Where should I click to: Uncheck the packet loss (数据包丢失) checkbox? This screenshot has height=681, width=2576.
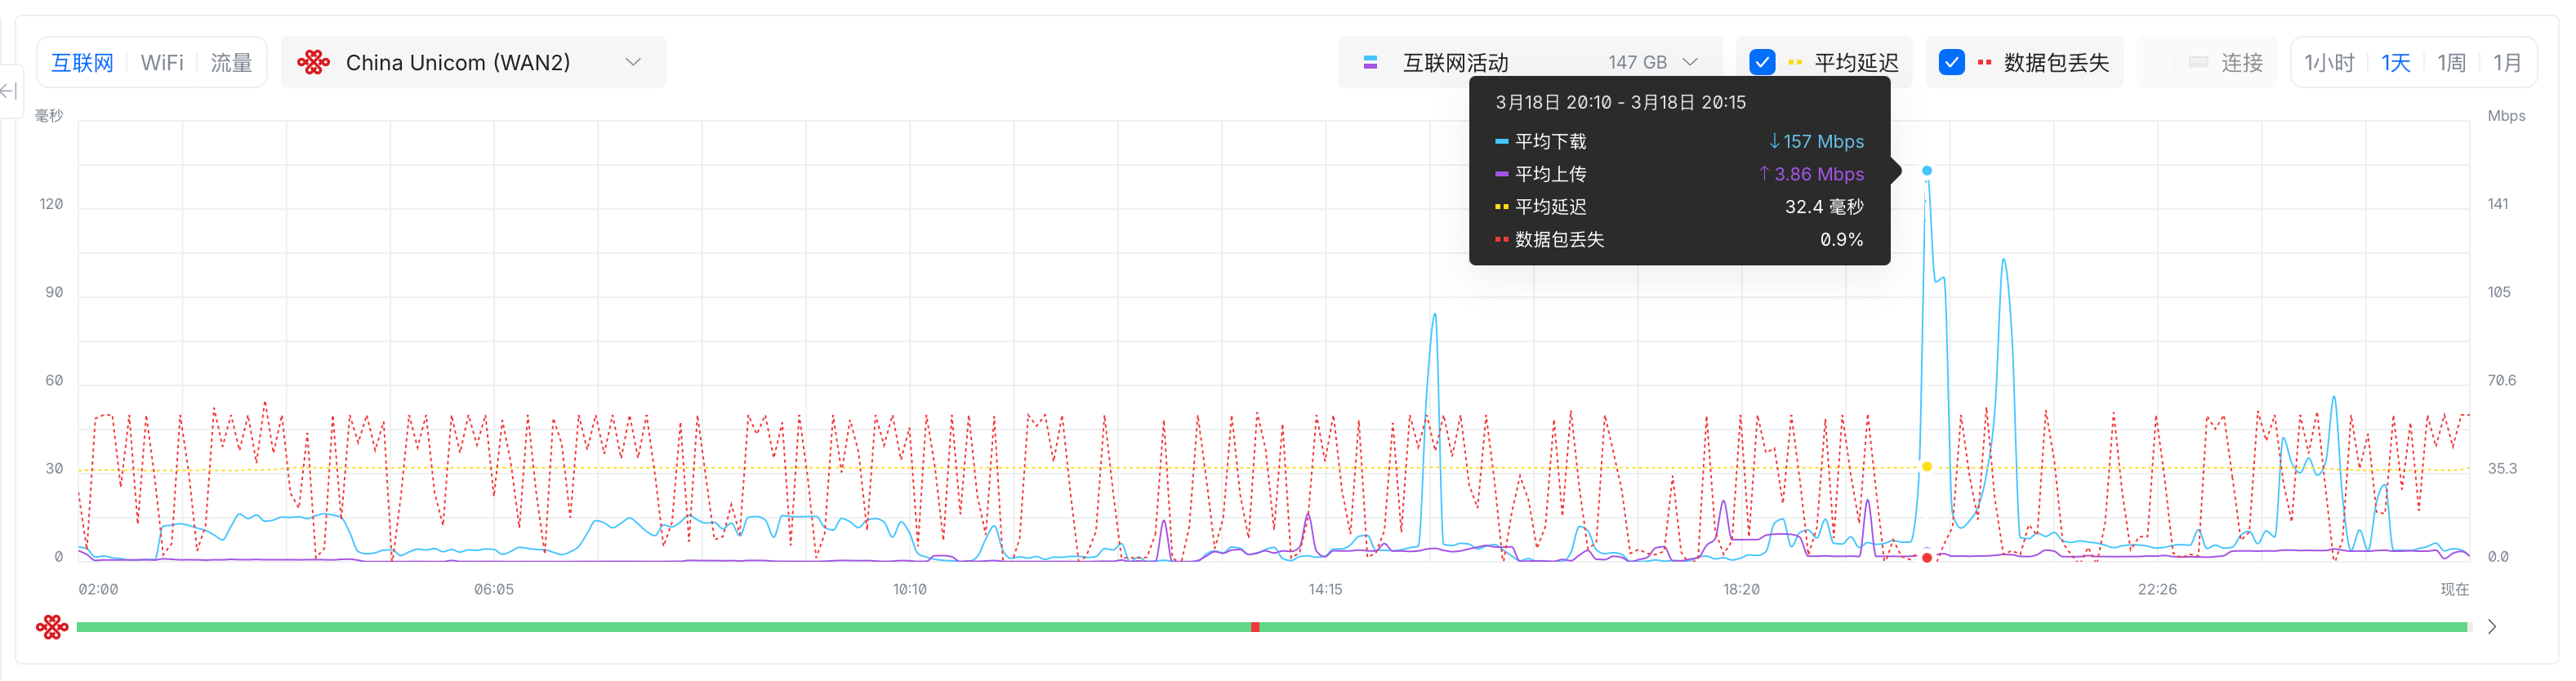1951,62
